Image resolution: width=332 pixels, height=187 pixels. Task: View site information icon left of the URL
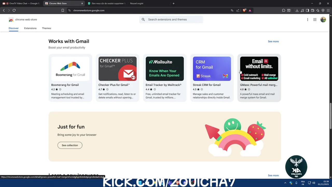pyautogui.click(x=69, y=10)
